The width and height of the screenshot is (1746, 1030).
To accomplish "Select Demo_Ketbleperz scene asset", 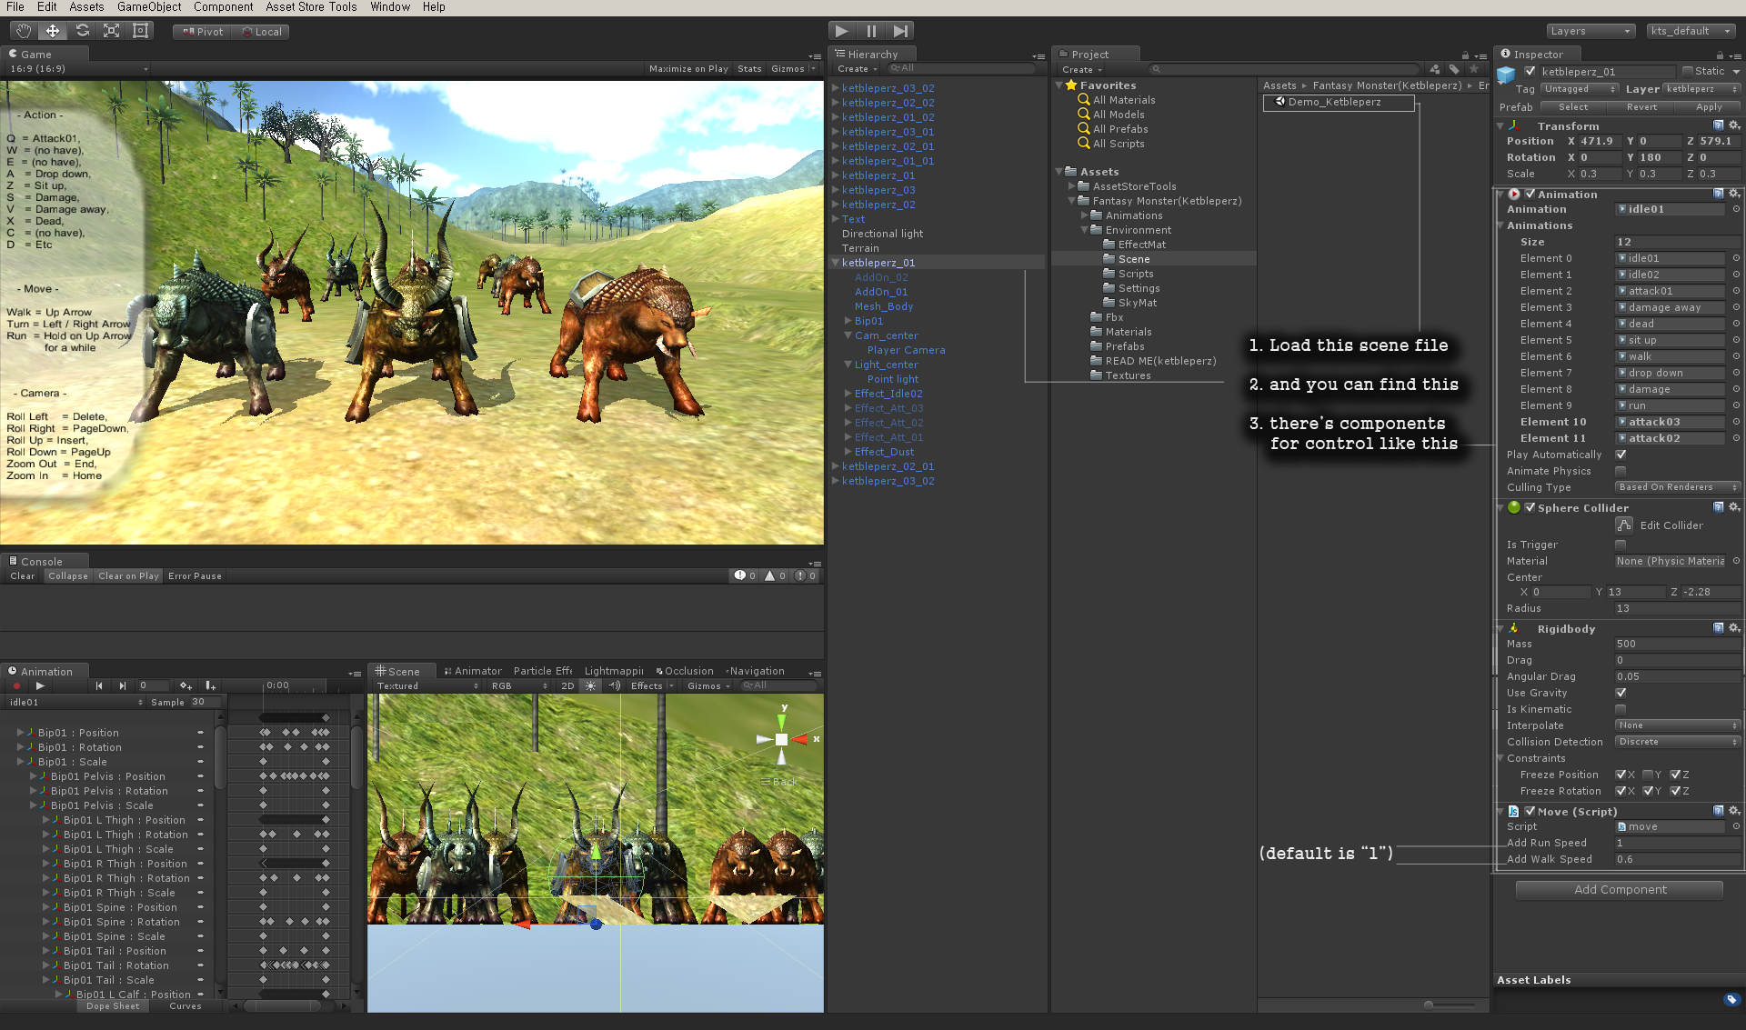I will pyautogui.click(x=1338, y=102).
